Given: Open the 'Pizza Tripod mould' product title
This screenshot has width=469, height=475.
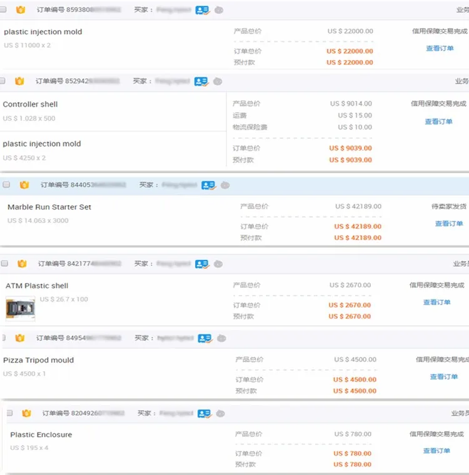Looking at the screenshot, I should pyautogui.click(x=39, y=360).
